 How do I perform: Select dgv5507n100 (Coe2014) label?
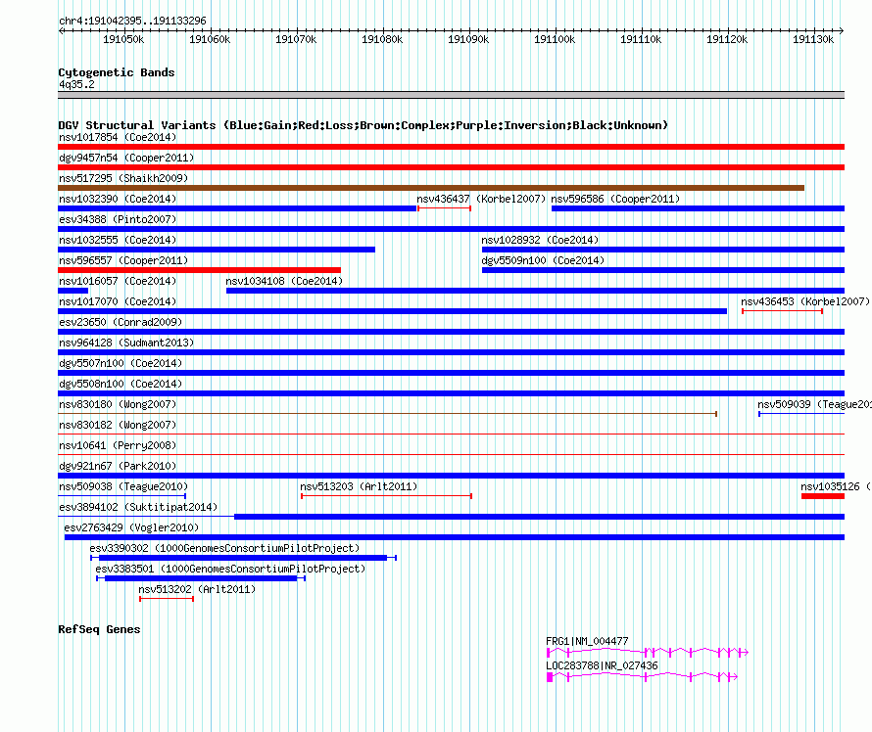(121, 363)
